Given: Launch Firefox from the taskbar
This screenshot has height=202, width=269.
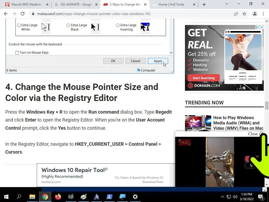Looking at the screenshot, I should [58, 197].
